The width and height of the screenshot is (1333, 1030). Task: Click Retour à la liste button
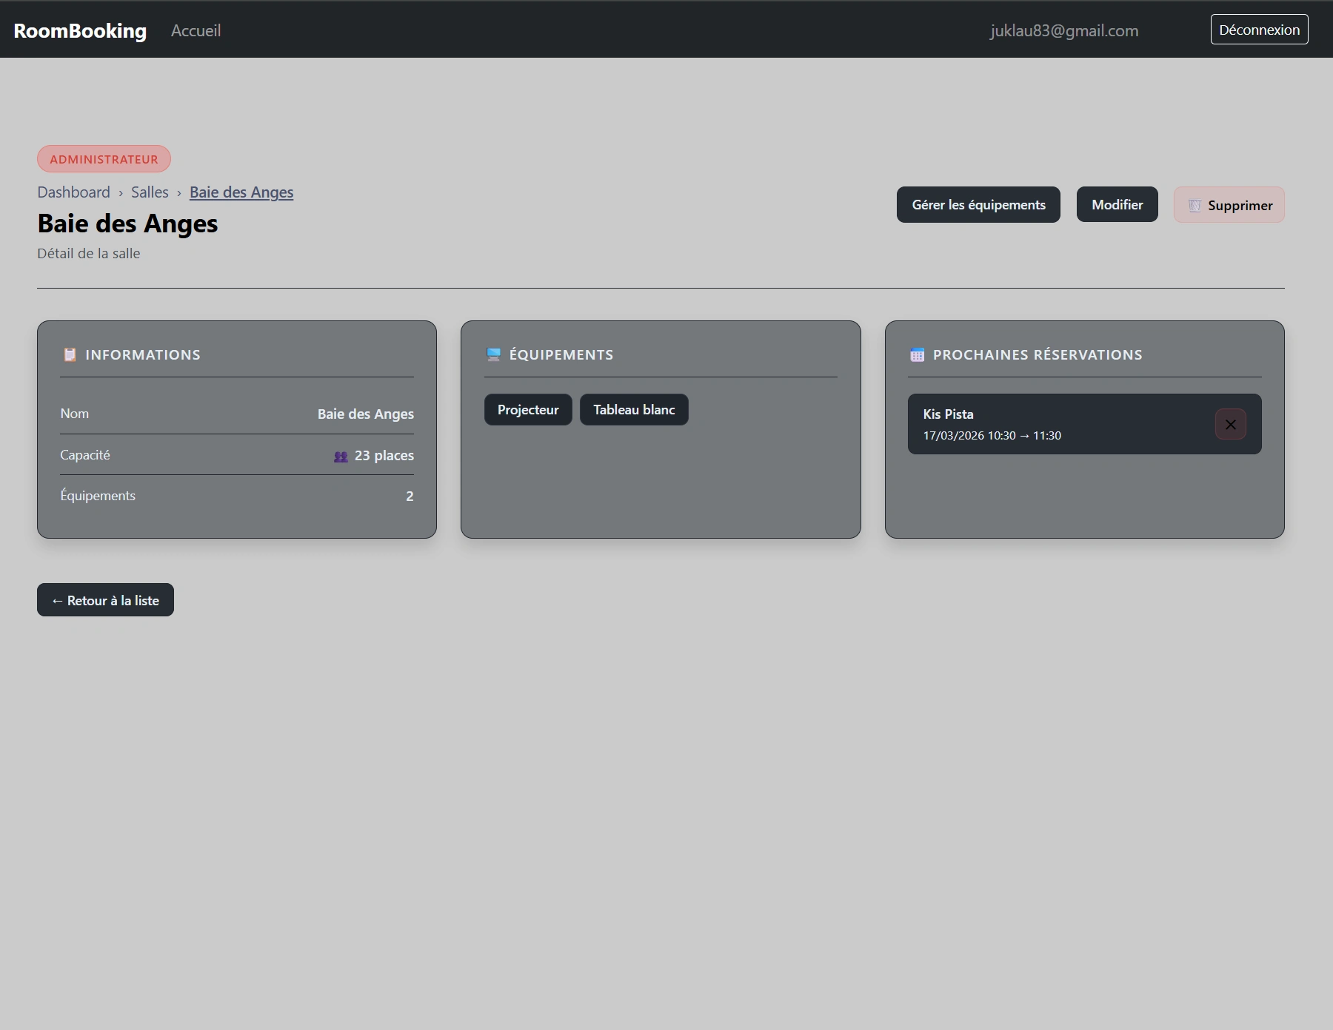[105, 600]
